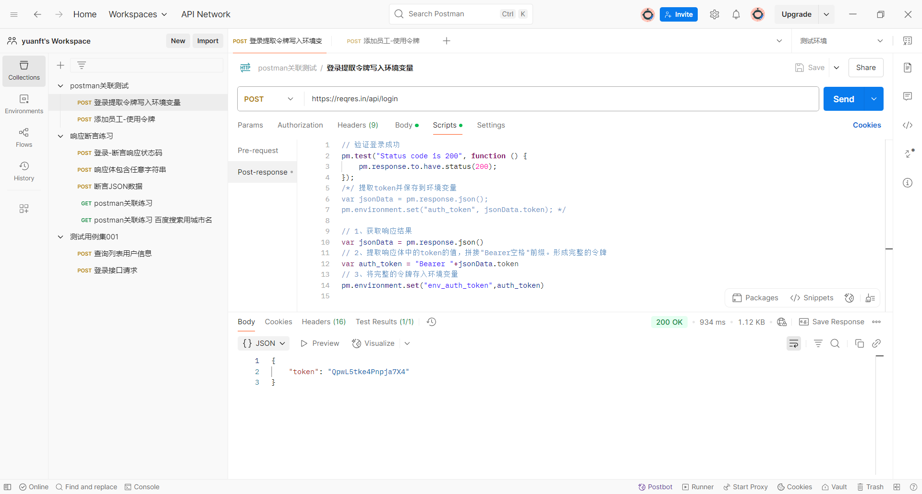922x494 pixels.
Task: Open the Cookies link near Send
Action: pyautogui.click(x=867, y=125)
